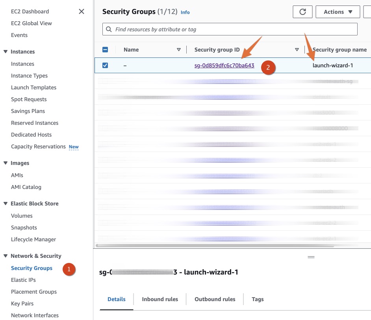The image size is (371, 320).
Task: Click the refresh icon above the table
Action: pos(302,12)
